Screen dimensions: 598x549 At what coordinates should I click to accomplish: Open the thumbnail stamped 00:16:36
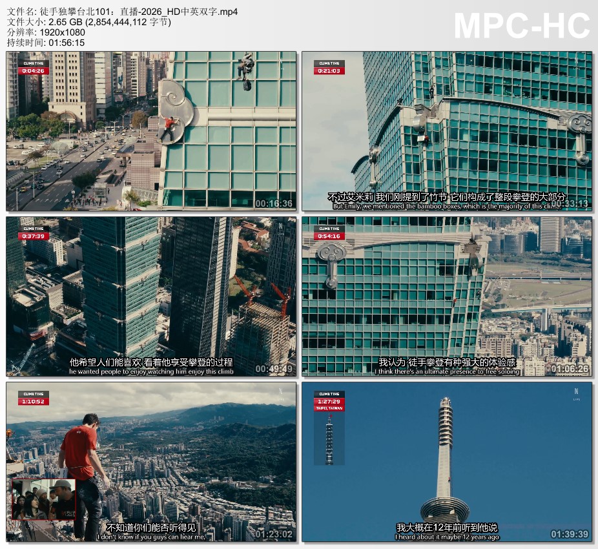[x=151, y=131]
